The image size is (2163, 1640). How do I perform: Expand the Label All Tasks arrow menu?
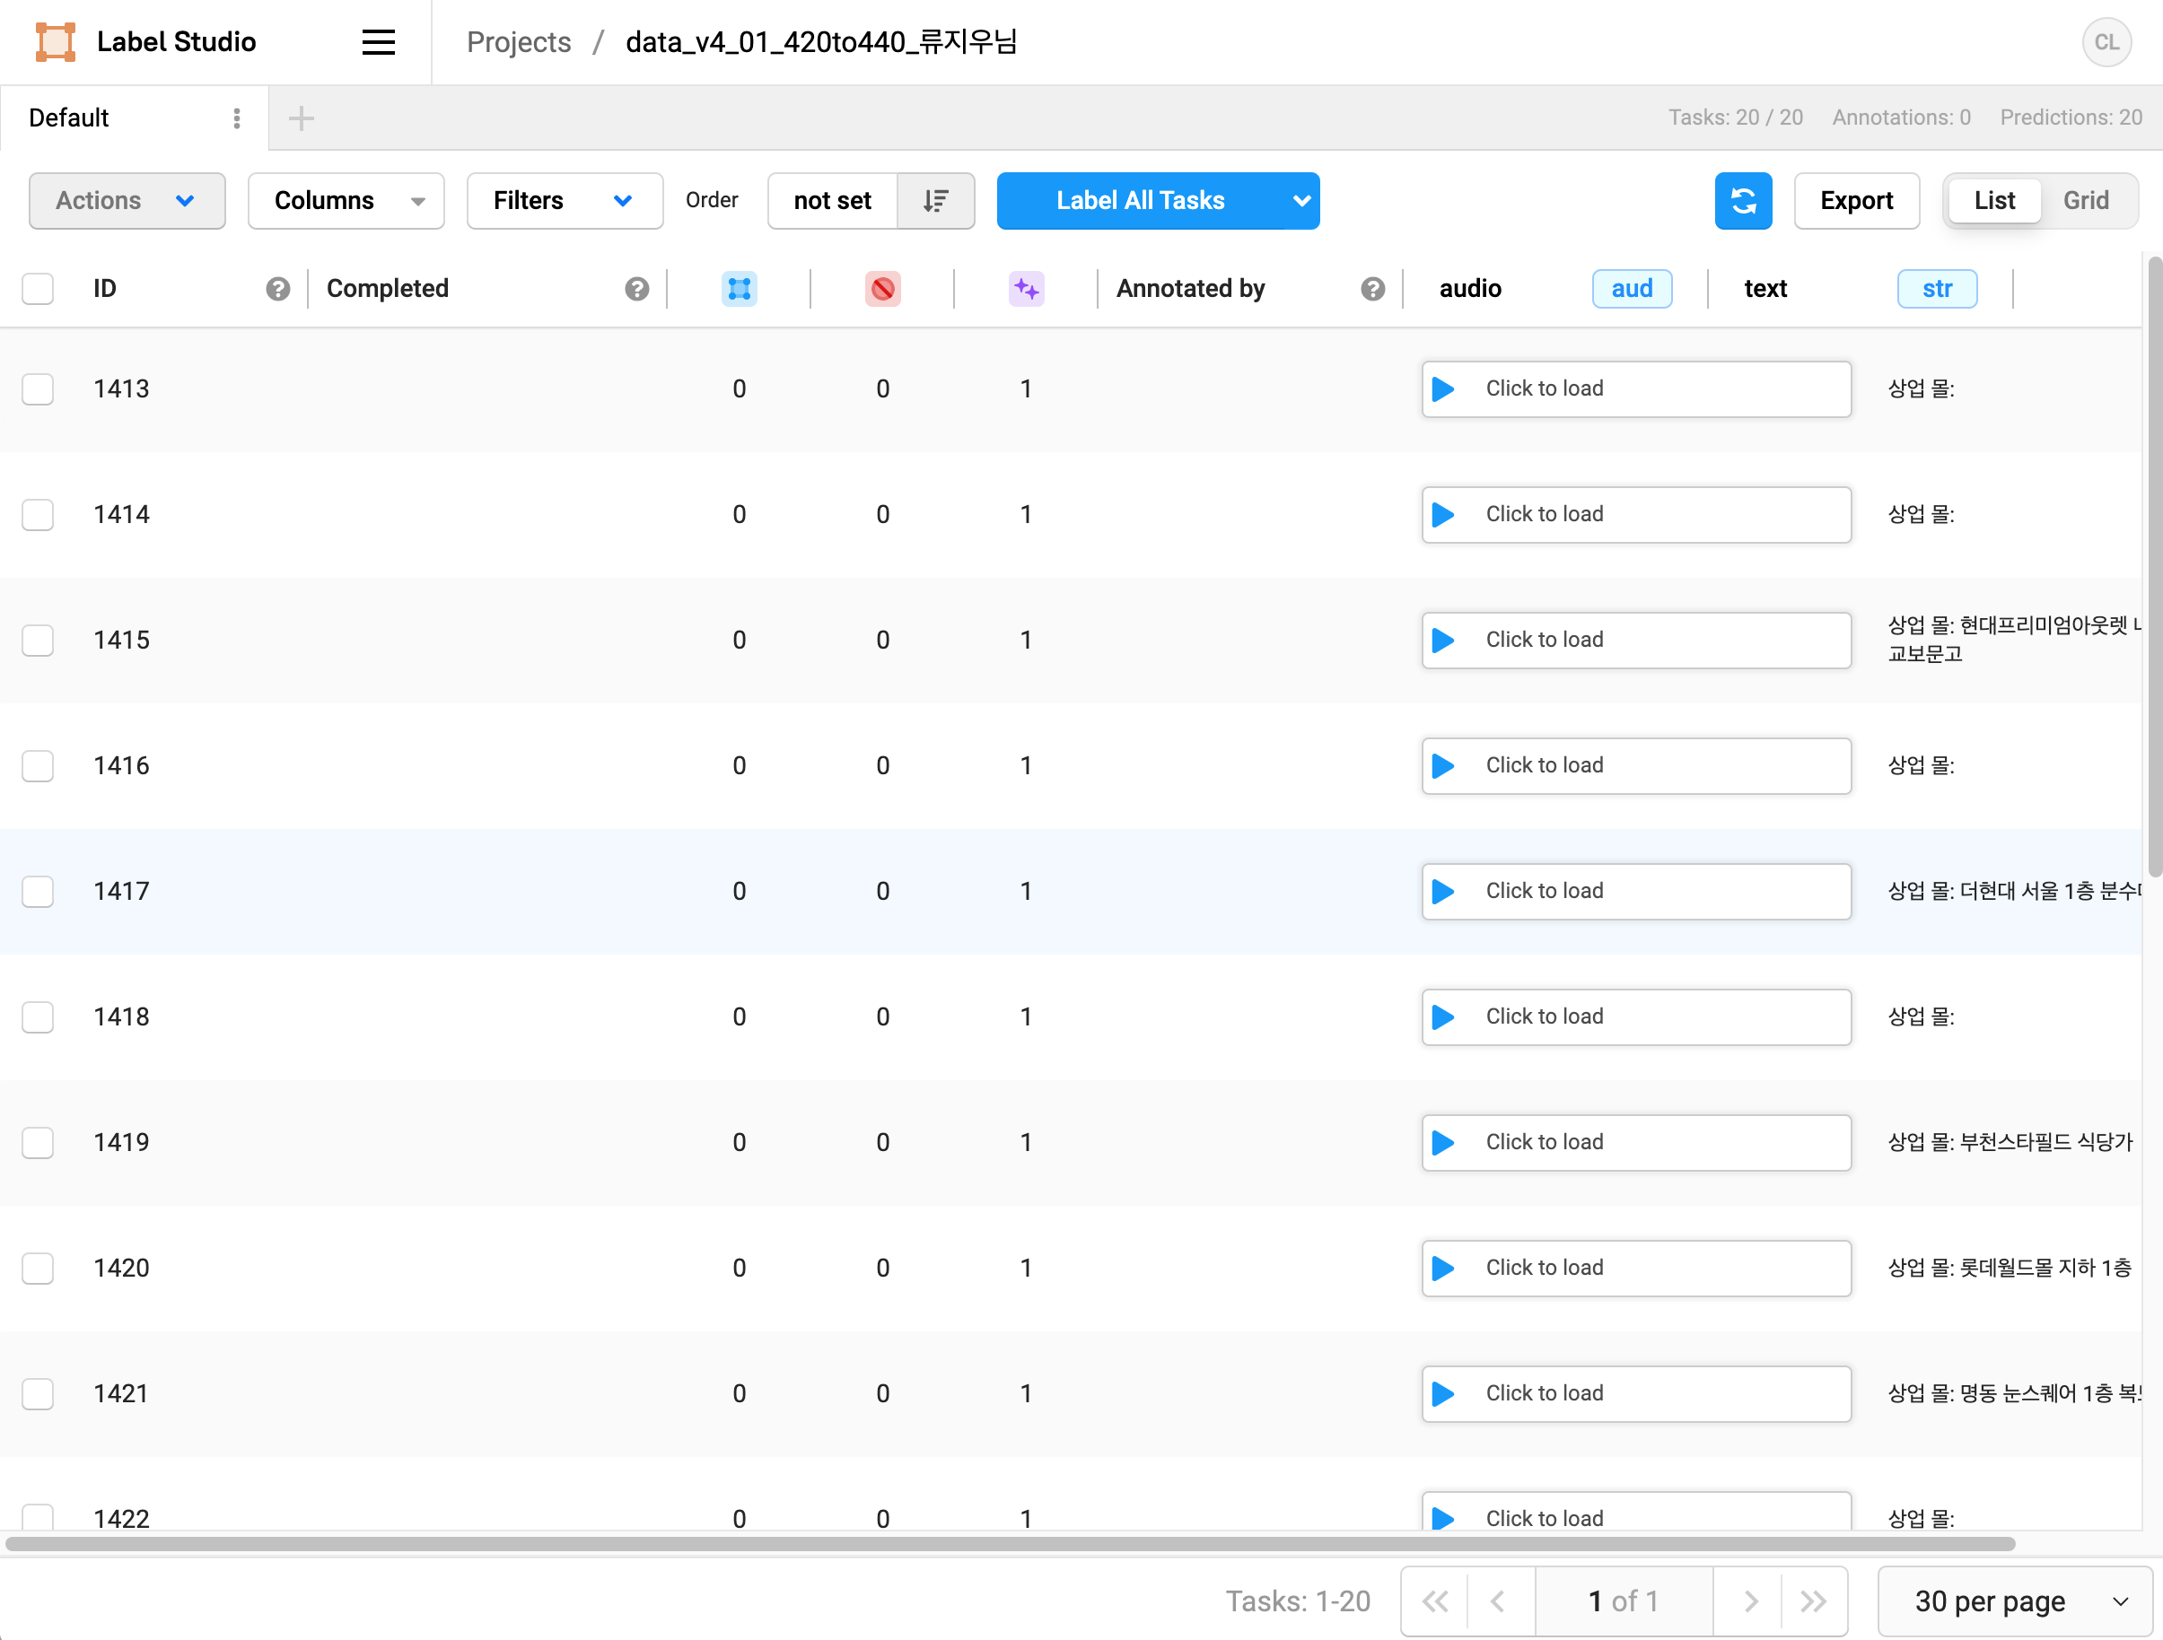(1301, 200)
